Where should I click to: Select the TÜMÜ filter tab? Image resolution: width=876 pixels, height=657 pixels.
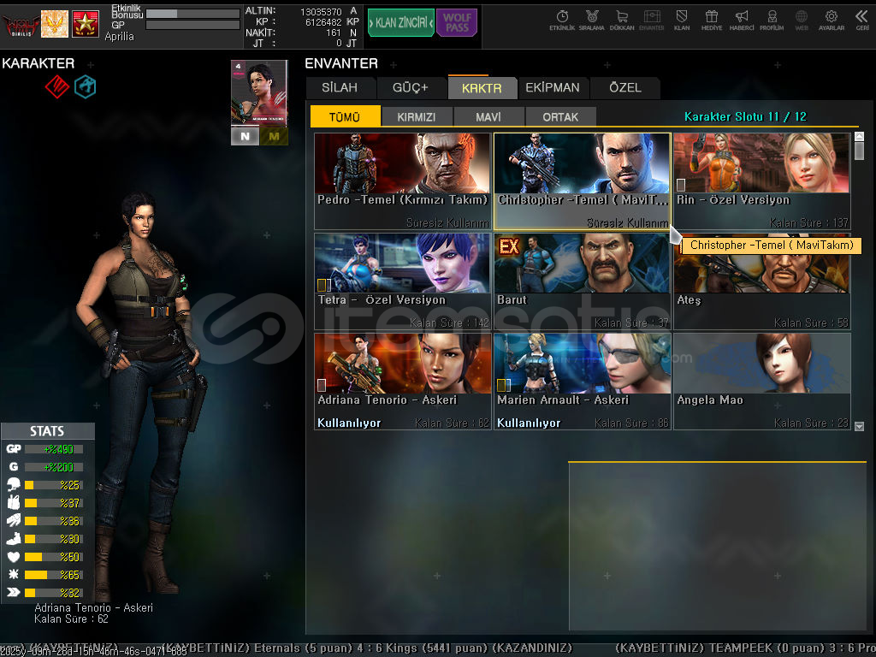click(x=345, y=116)
